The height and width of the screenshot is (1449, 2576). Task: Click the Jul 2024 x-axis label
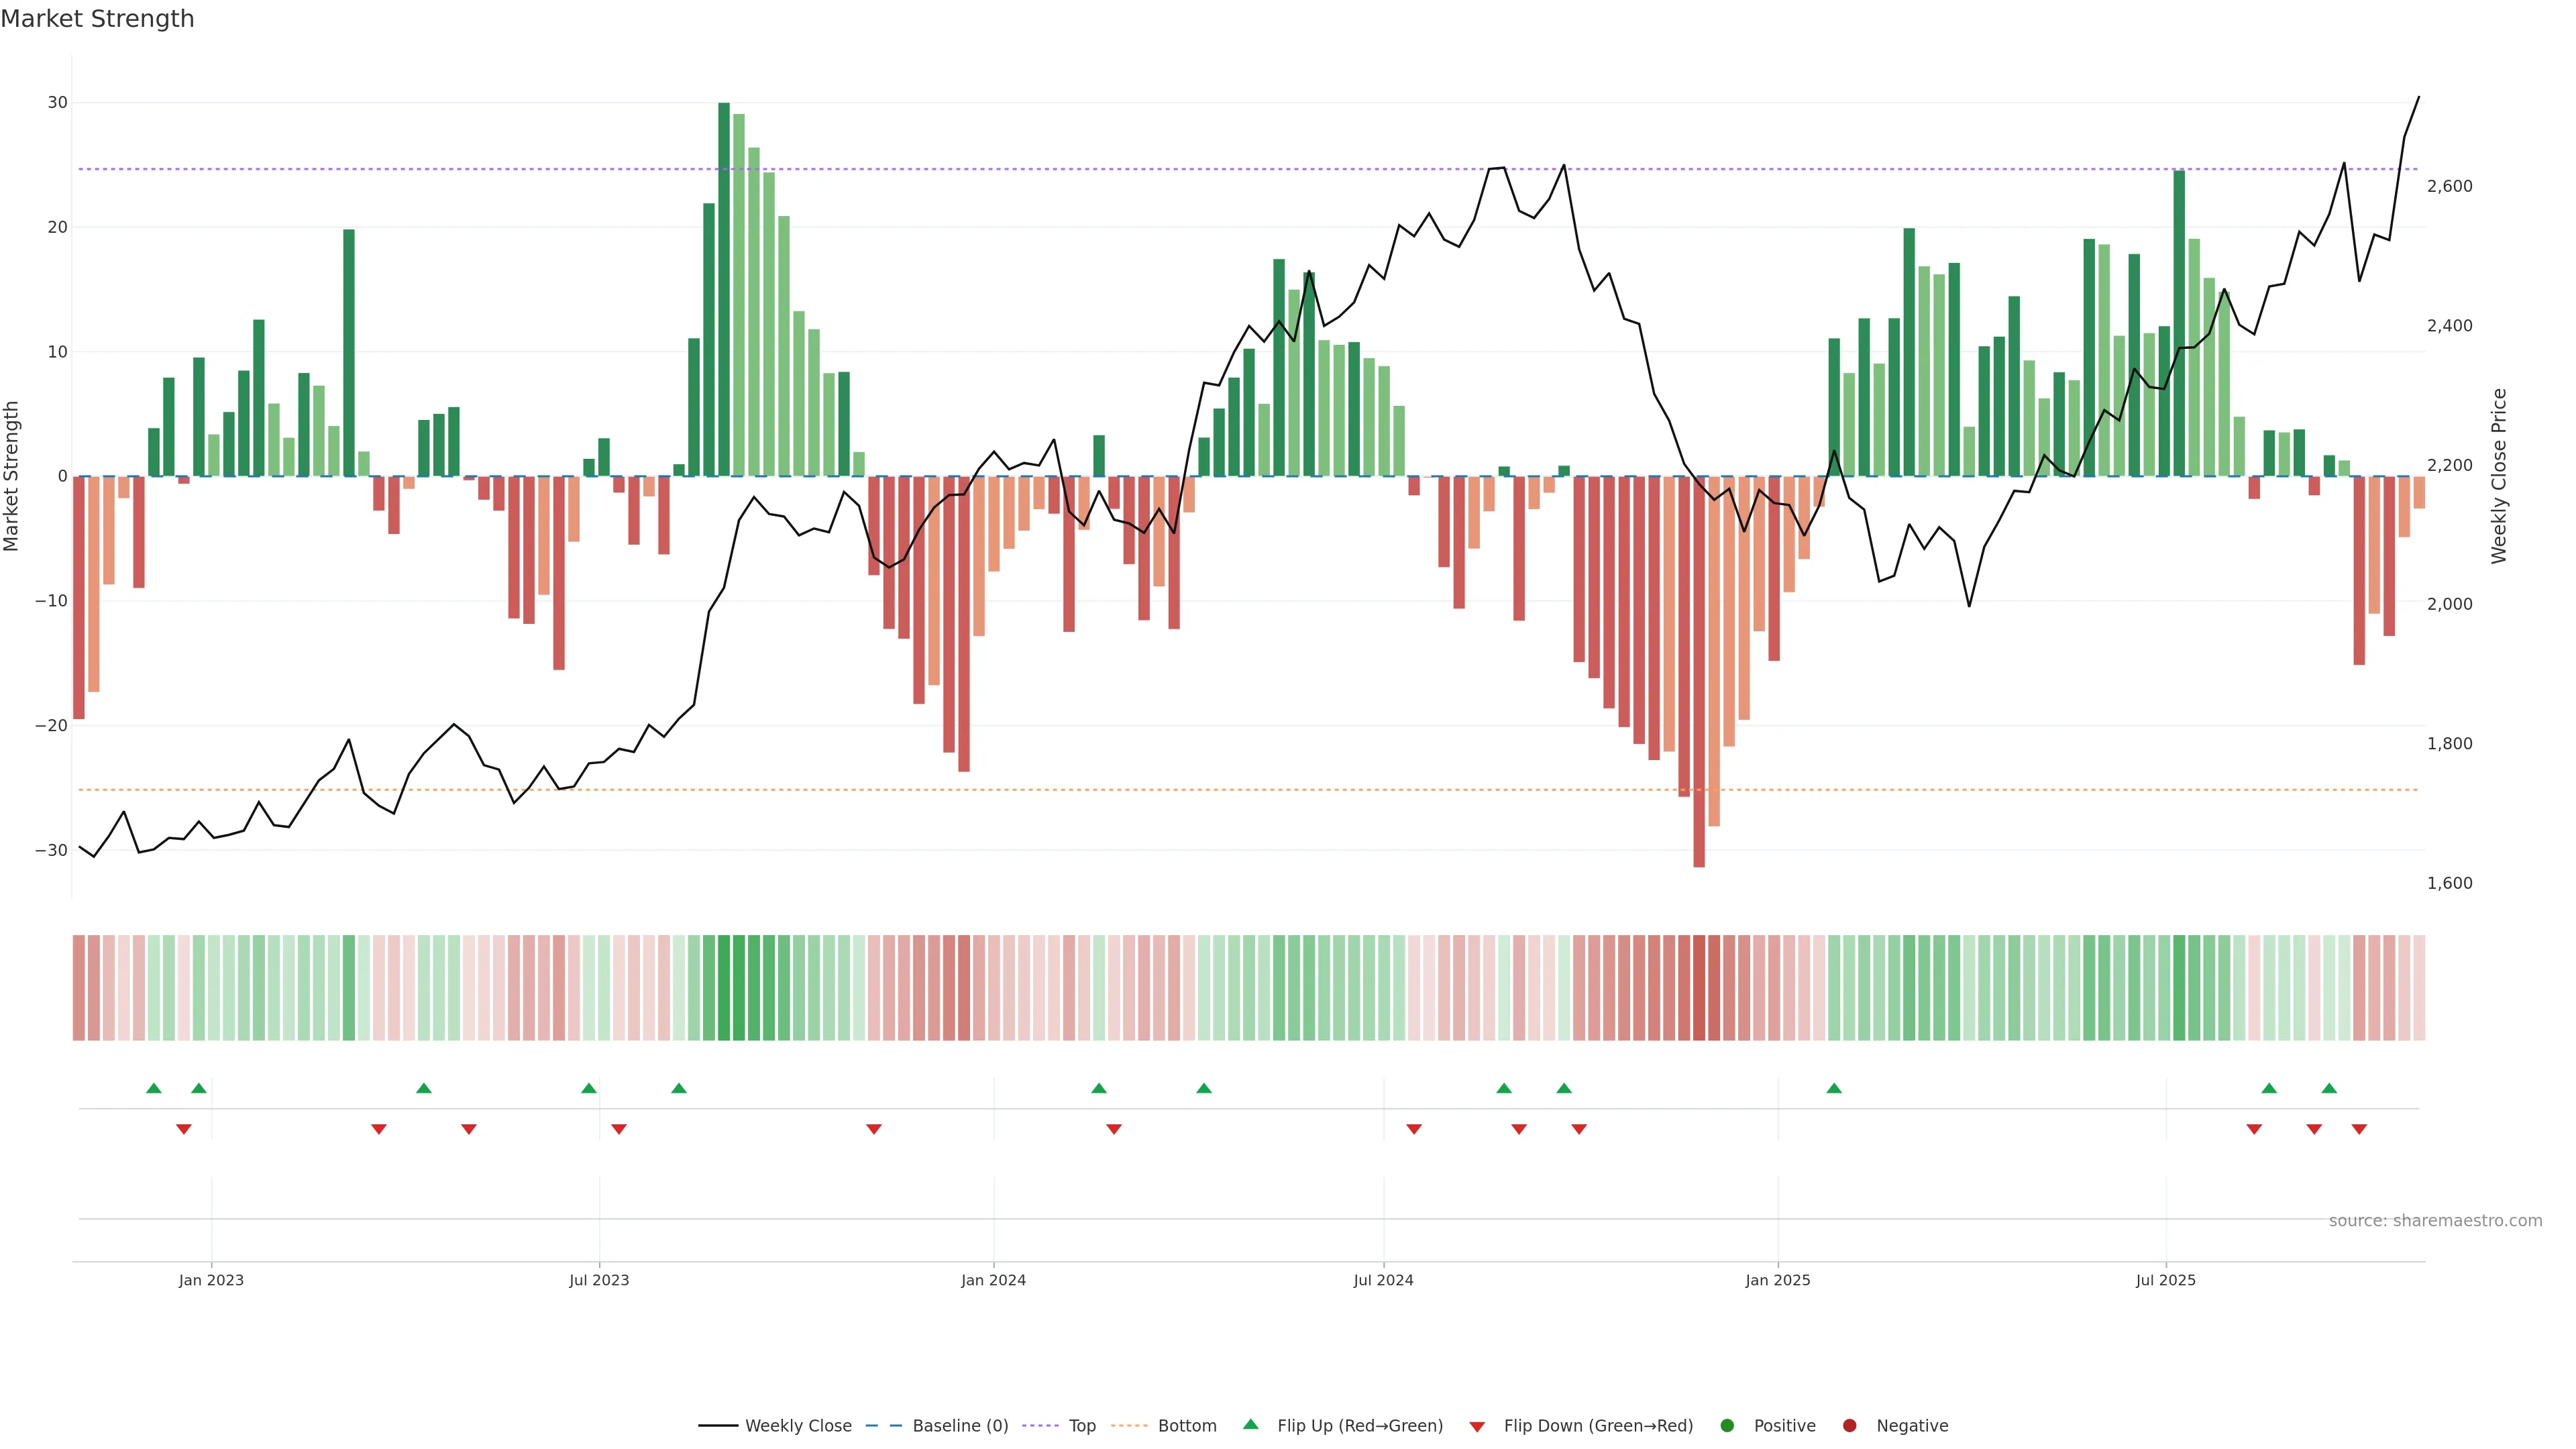click(x=1383, y=1280)
